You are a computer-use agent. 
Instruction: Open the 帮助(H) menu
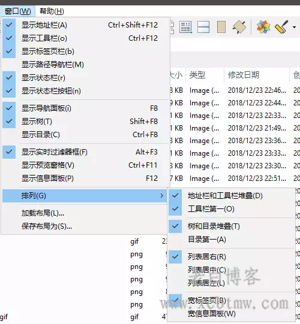click(x=52, y=11)
